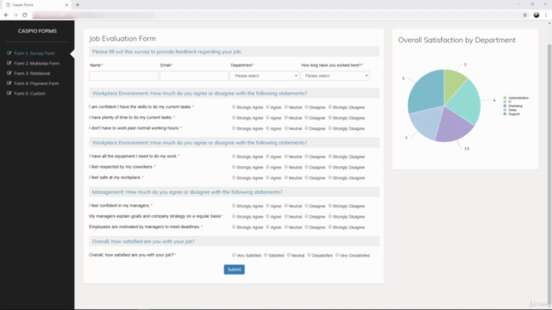Image resolution: width=552 pixels, height=310 pixels.
Task: Open the How long have you worked here dropdown
Action: coord(335,76)
